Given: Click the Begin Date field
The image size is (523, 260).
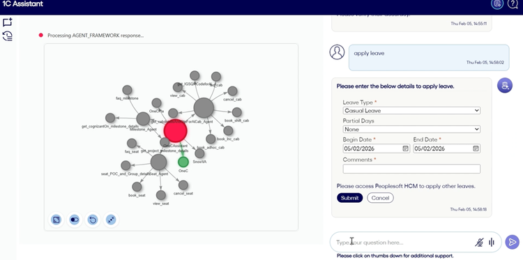Looking at the screenshot, I should pyautogui.click(x=377, y=148).
